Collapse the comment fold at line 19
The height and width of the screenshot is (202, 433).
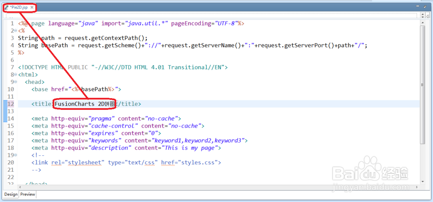15,155
